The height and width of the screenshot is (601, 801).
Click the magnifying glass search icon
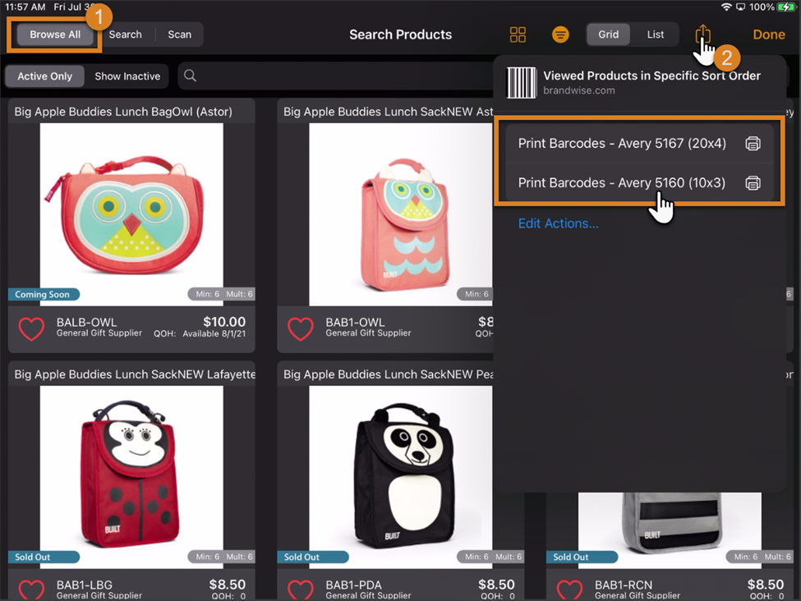click(190, 76)
